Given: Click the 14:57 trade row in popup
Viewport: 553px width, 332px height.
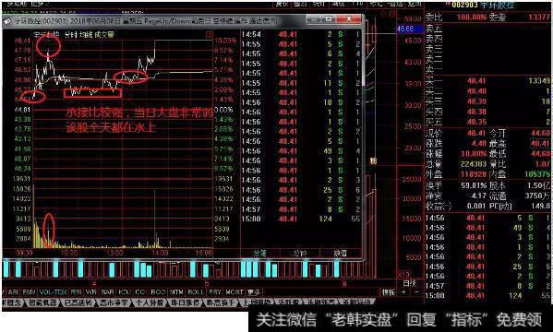Looking at the screenshot, I should [300, 209].
